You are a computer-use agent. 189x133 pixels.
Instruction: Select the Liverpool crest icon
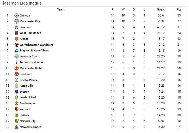(x=16, y=27)
